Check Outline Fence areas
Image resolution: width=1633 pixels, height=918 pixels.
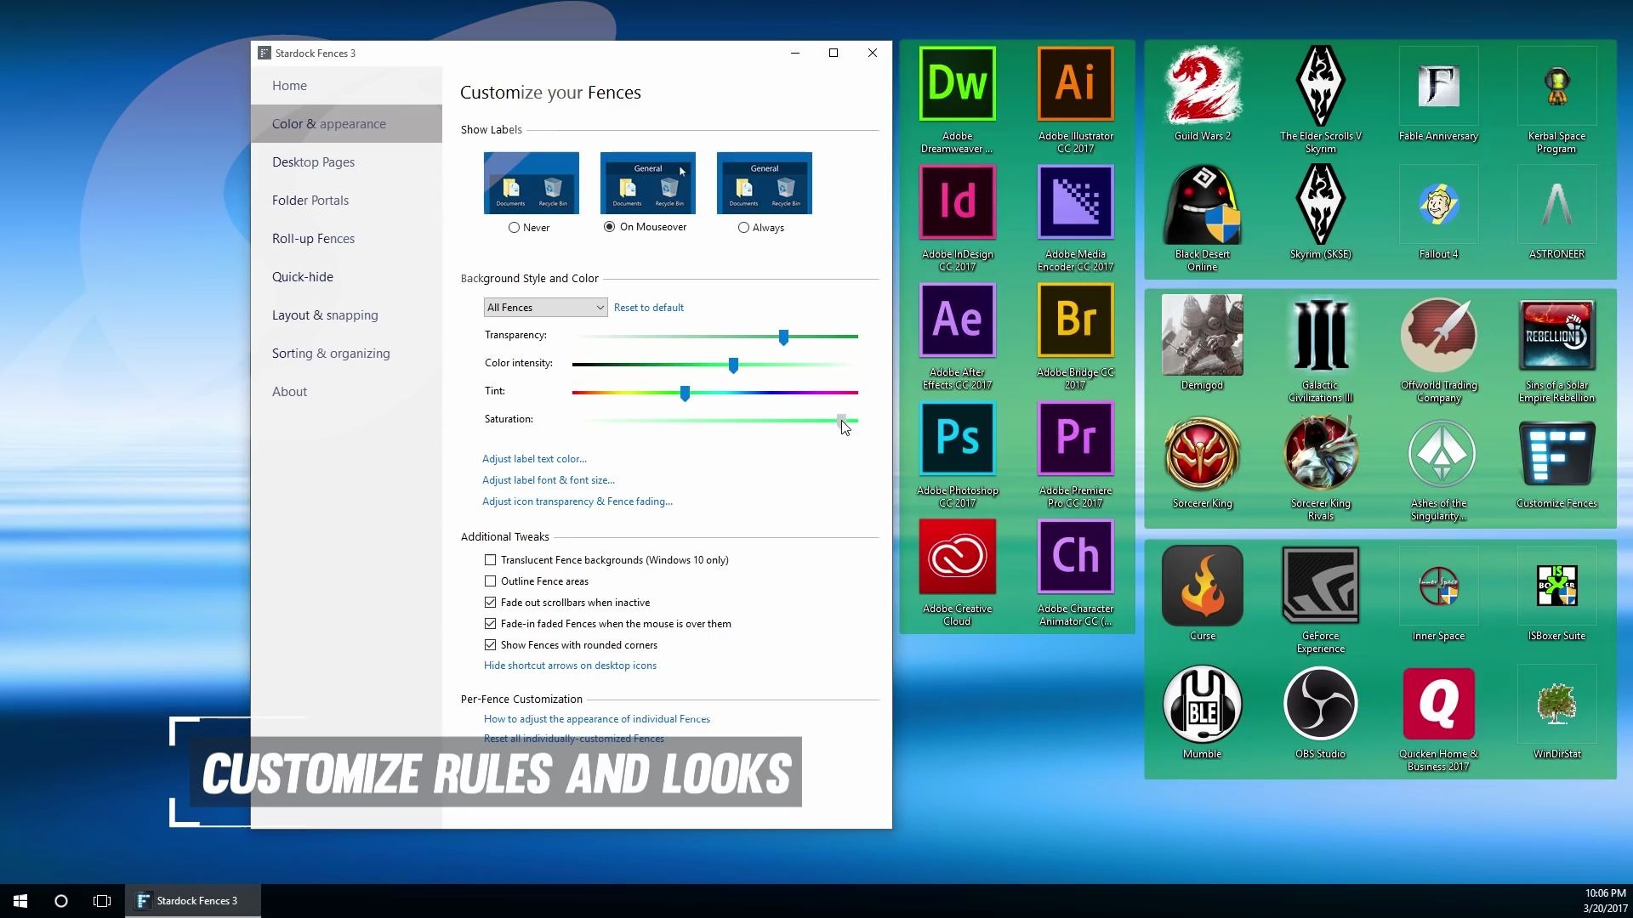pos(490,581)
